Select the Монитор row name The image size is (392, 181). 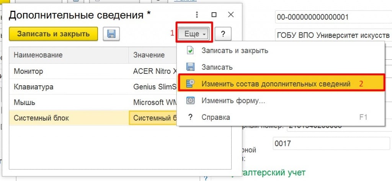[x=28, y=71]
